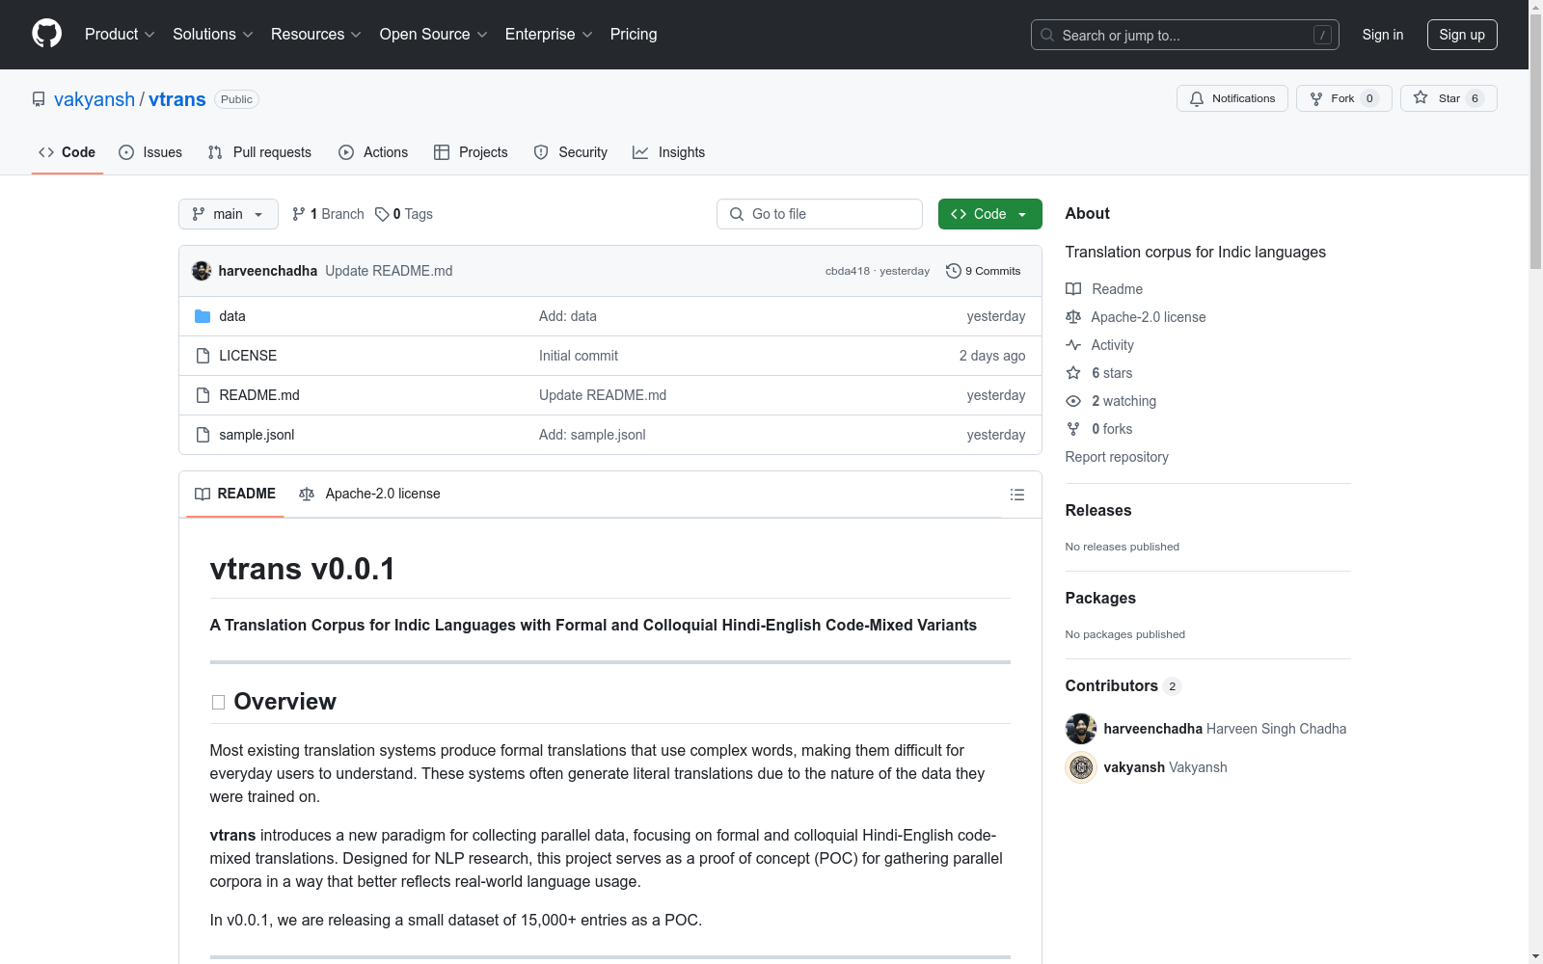Screen dimensions: 1543x964
Task: Open the latest commit message Update README.md
Action: point(389,271)
